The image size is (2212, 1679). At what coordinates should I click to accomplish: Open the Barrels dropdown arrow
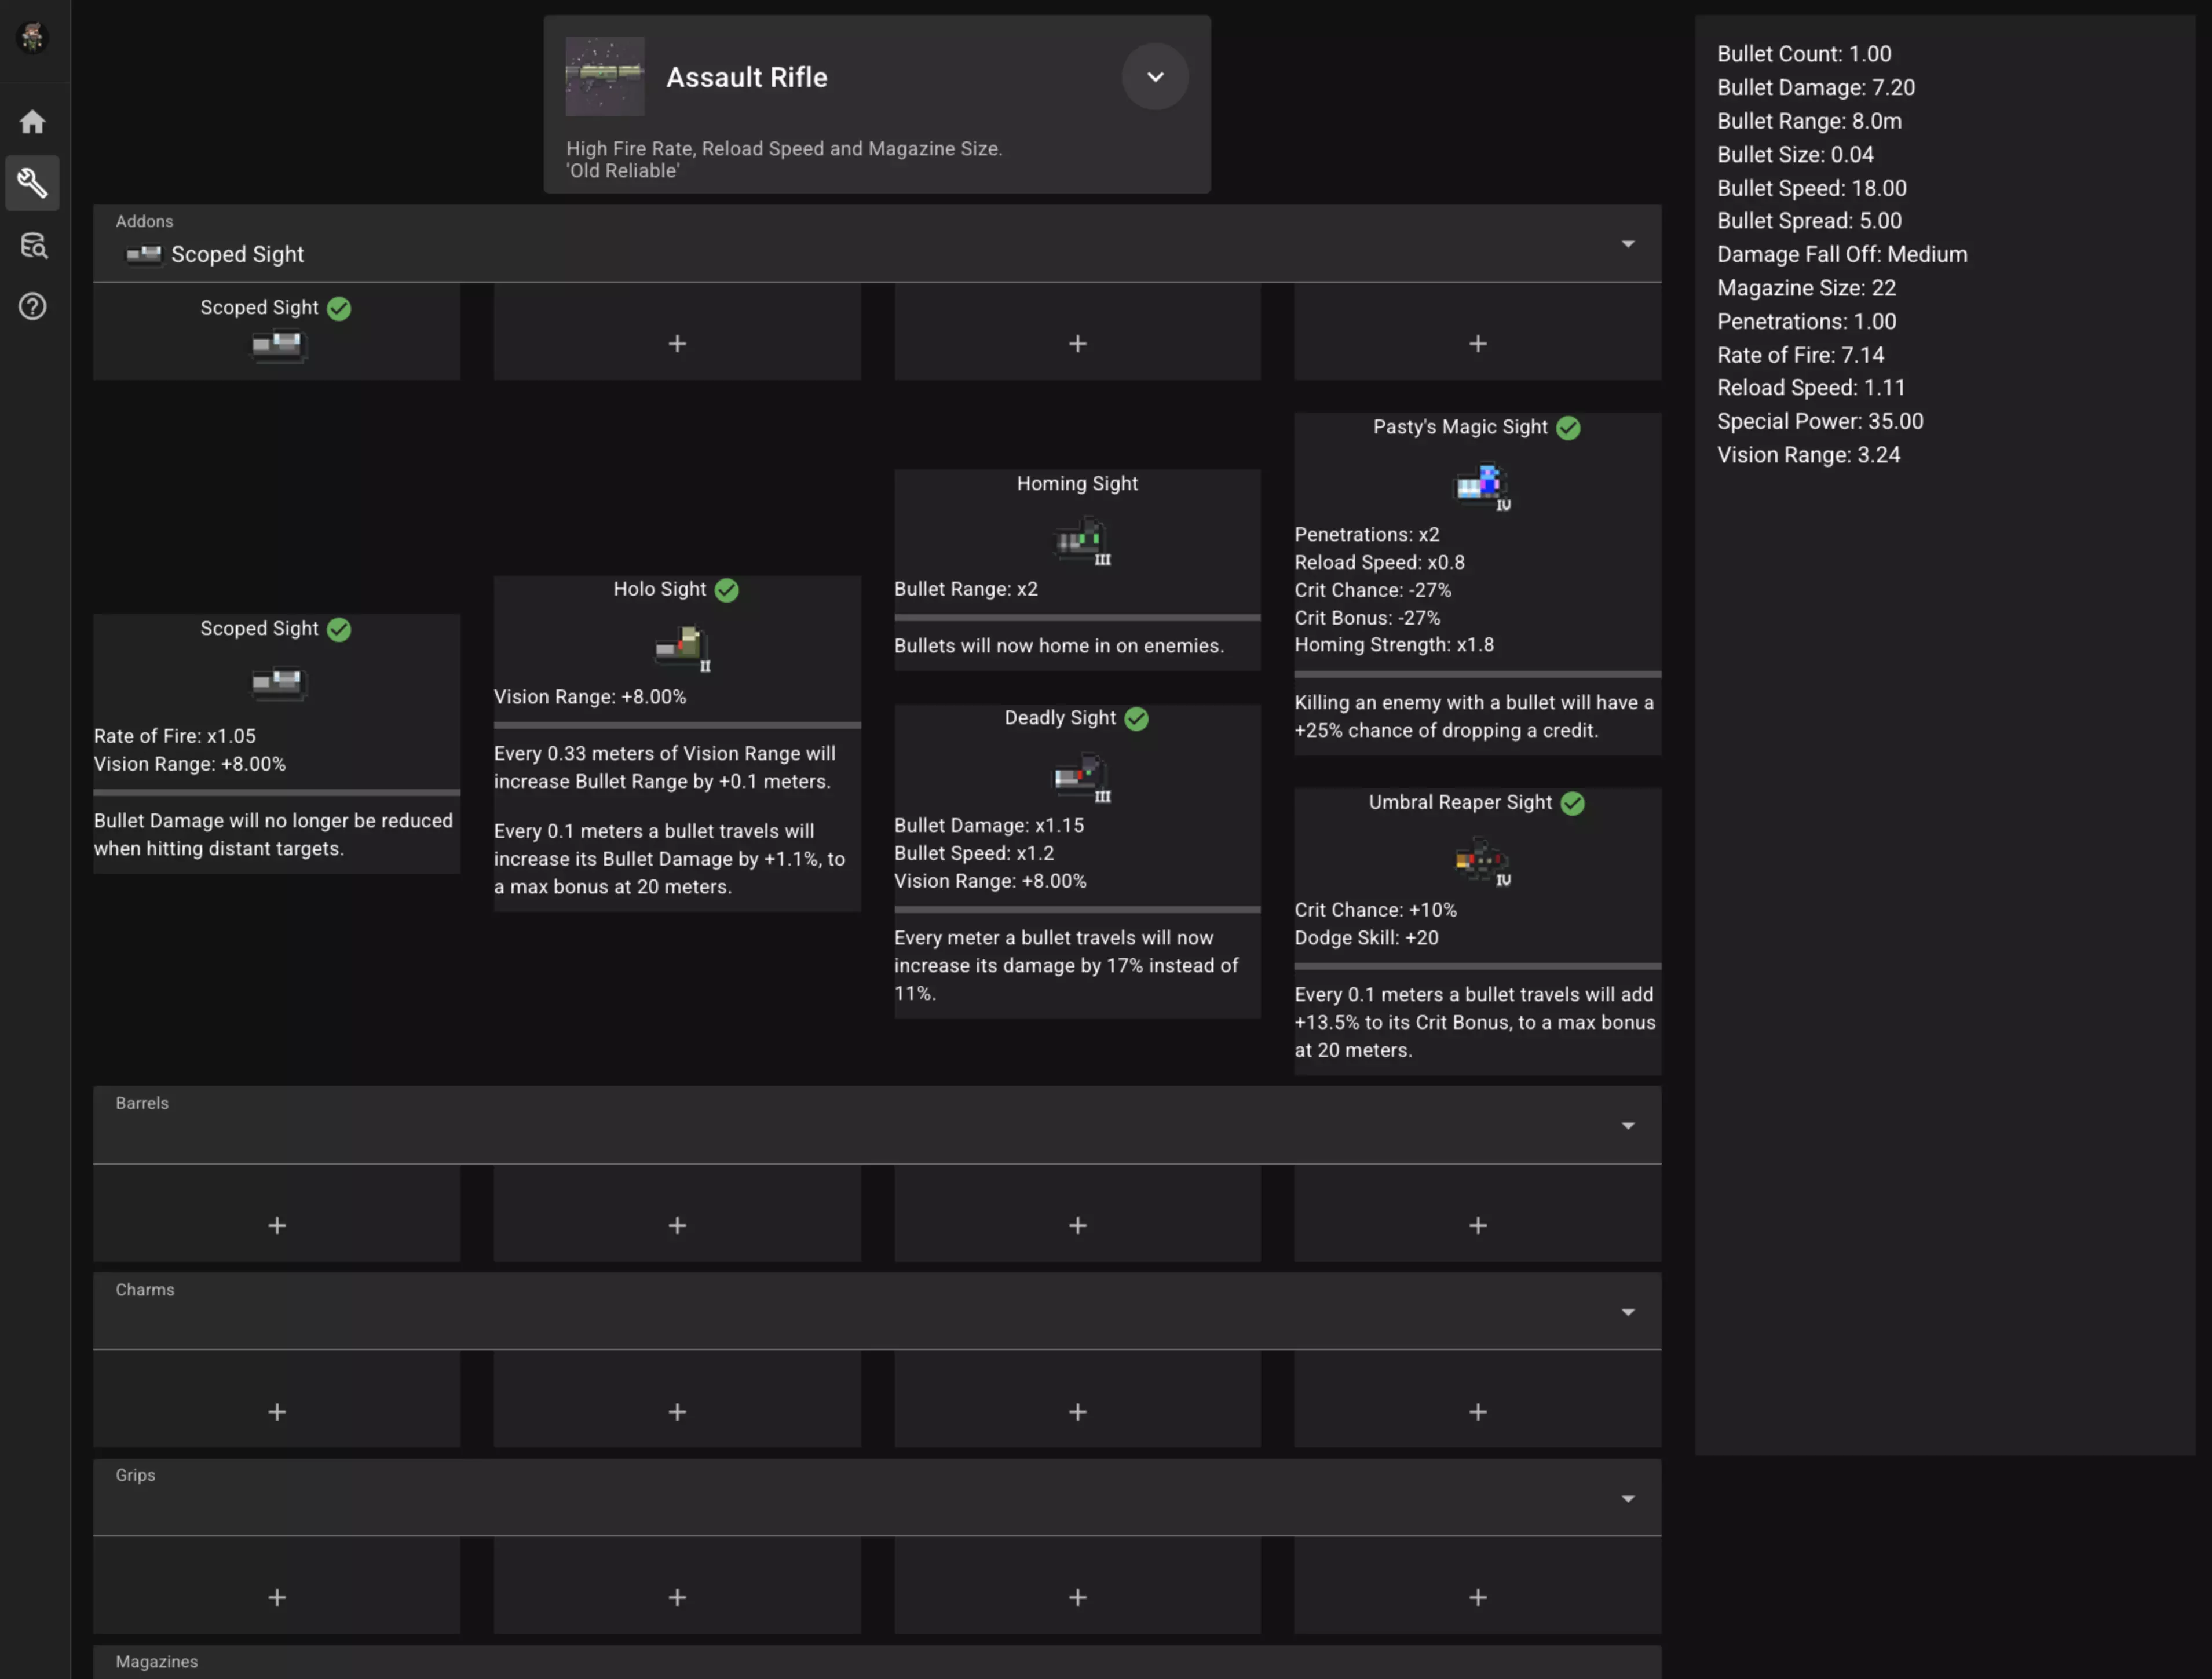pyautogui.click(x=1627, y=1126)
